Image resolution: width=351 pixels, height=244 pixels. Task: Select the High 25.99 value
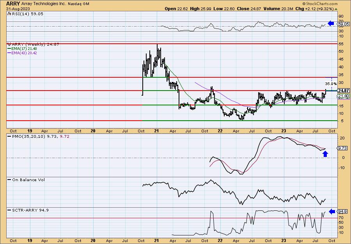point(201,9)
